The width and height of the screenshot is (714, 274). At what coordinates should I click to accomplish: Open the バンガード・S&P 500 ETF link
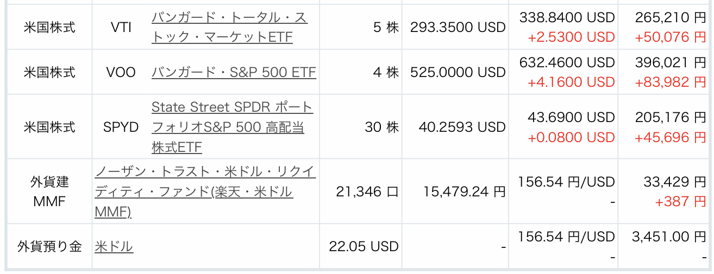[234, 72]
